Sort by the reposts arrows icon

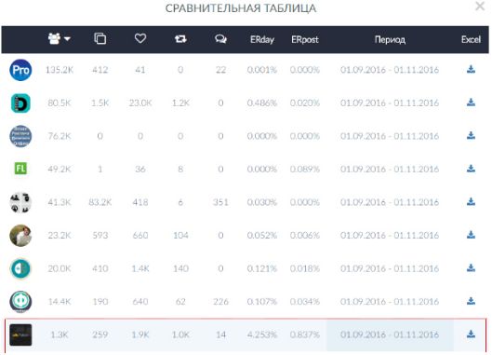pos(180,39)
